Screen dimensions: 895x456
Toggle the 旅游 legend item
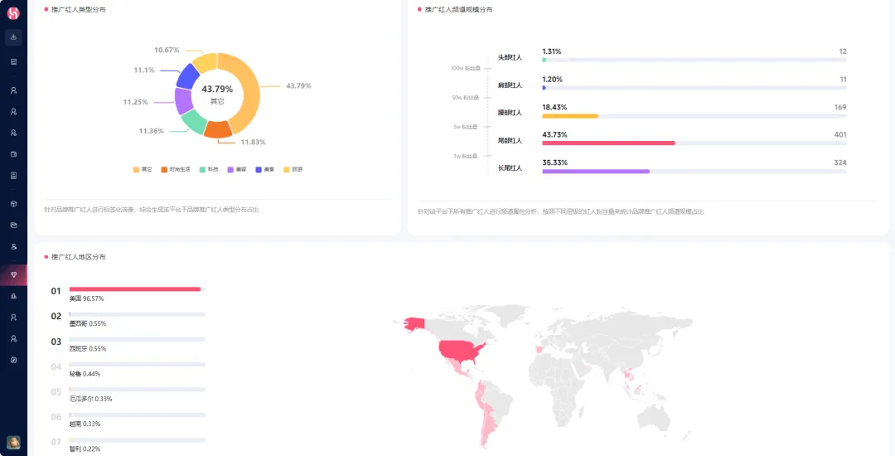(x=293, y=169)
